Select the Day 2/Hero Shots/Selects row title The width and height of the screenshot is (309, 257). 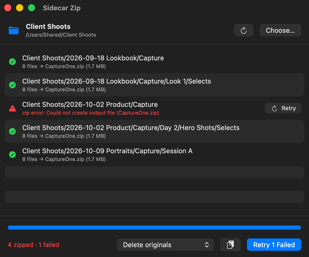click(131, 128)
